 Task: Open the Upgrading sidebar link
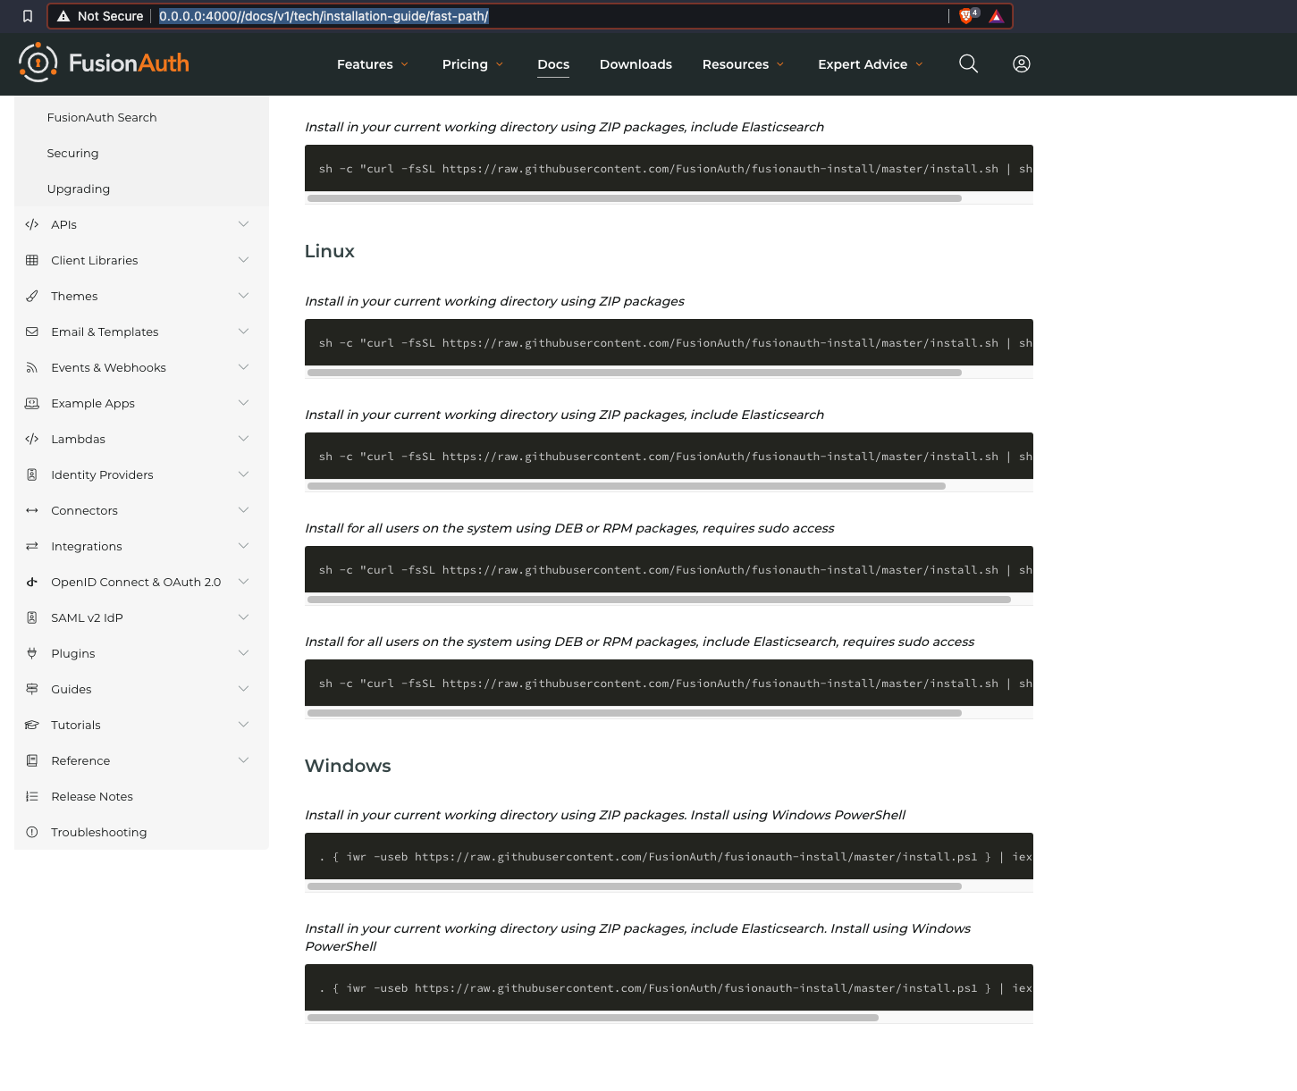(79, 189)
